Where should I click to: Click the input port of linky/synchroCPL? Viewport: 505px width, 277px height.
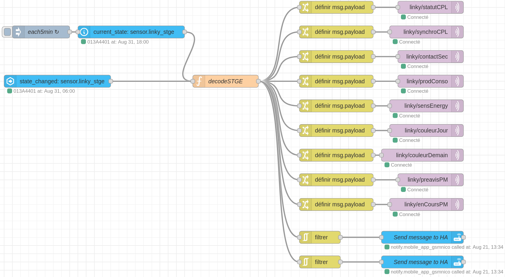coord(390,32)
